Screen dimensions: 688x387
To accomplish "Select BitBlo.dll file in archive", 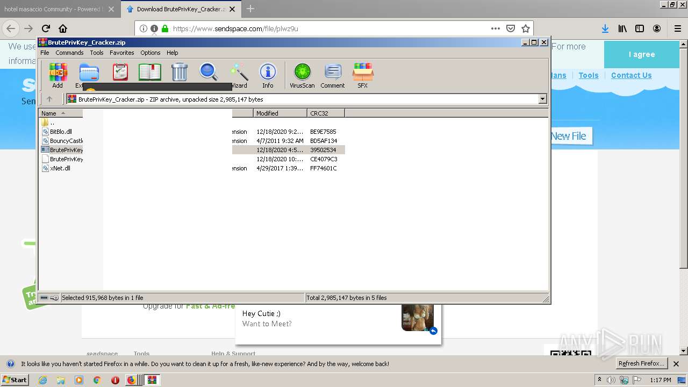I will [61, 132].
